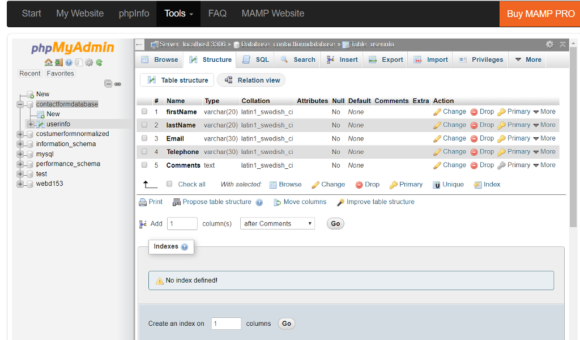Screen dimensions: 580x340
Task: Reload navigation panel with green refresh icon
Action: tap(99, 62)
